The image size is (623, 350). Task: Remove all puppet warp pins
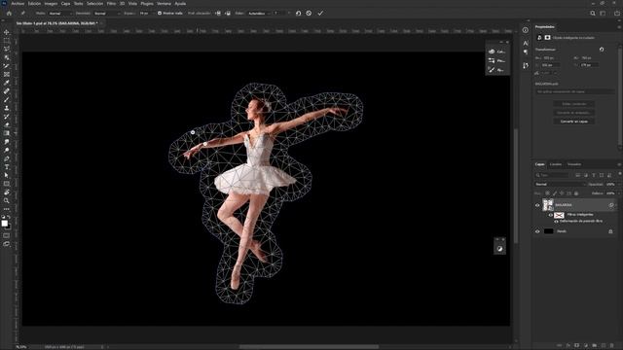[x=299, y=13]
